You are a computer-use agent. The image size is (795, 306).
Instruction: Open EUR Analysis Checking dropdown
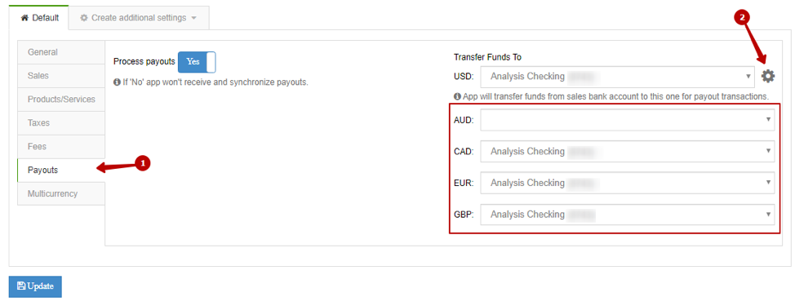[x=627, y=183]
